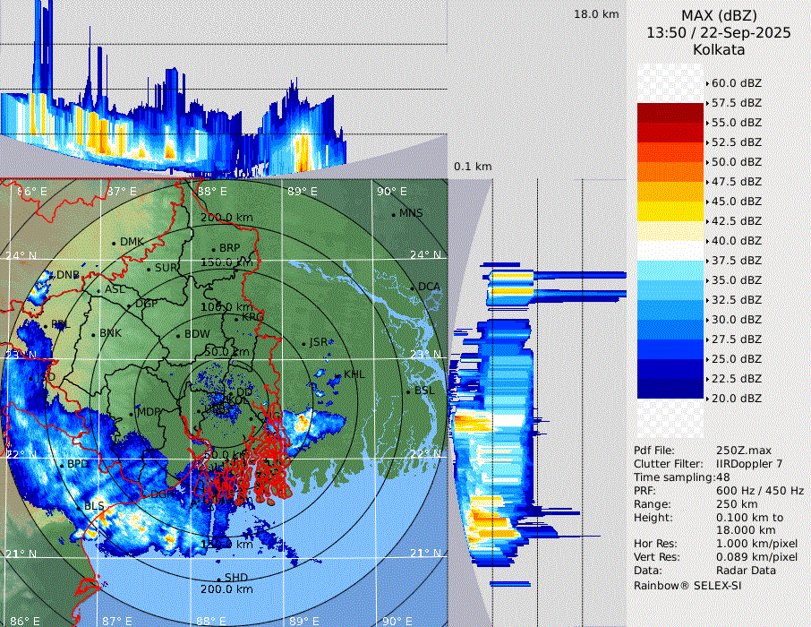Click the dark red legend swatch below 57.5 dBZ
Viewport: 811px width, 627px height.
coord(670,113)
